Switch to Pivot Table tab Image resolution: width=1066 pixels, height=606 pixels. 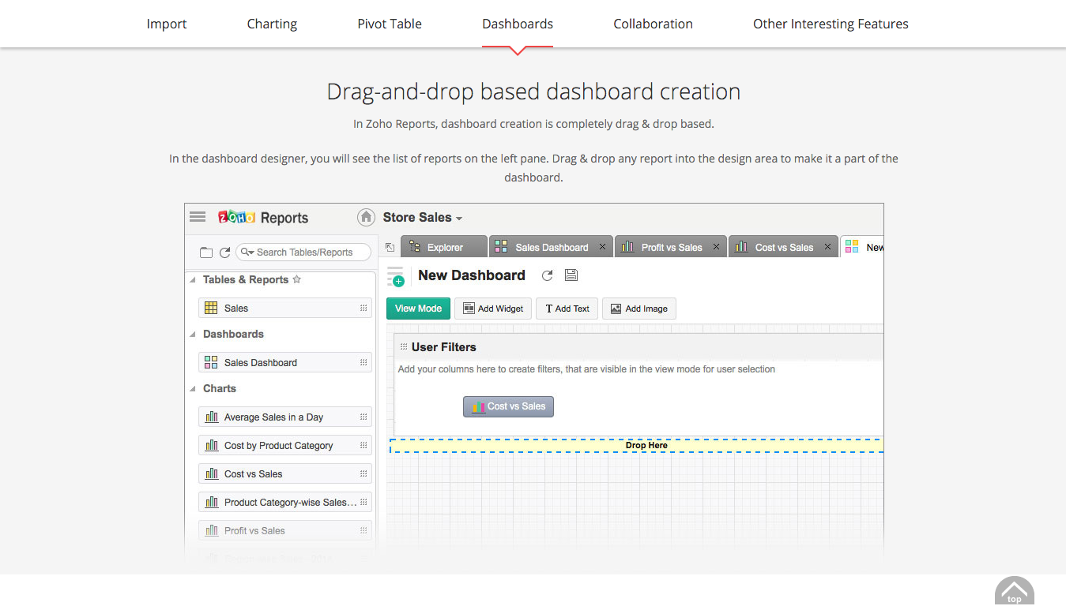tap(390, 24)
